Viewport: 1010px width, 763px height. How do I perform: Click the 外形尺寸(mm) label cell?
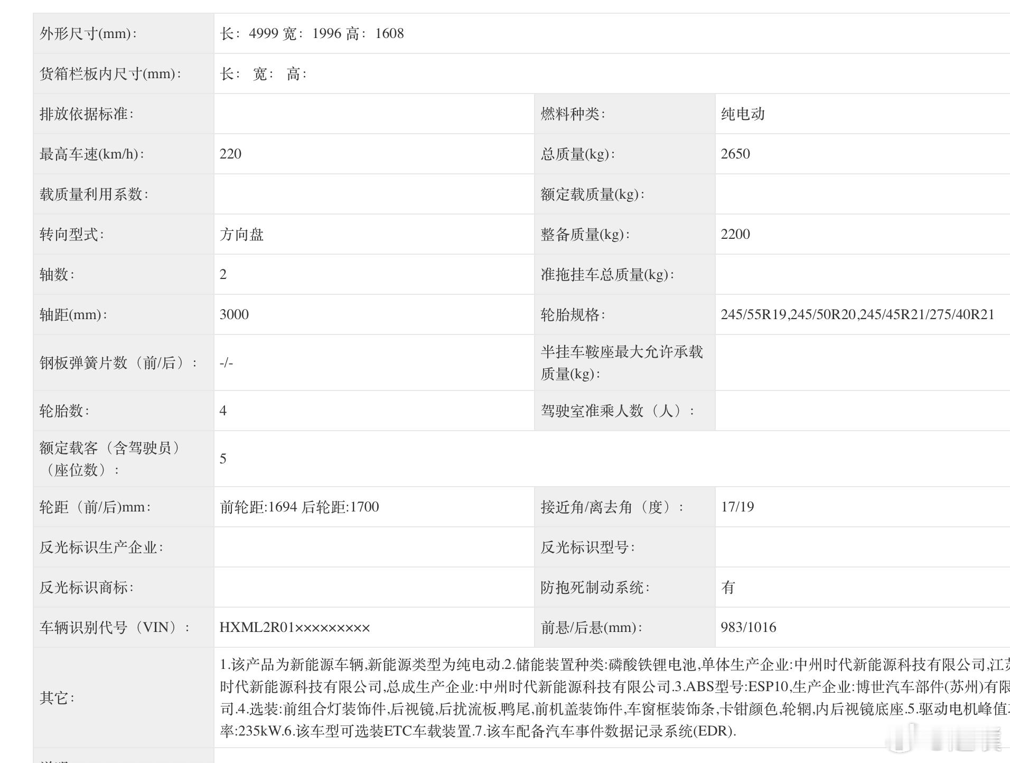123,33
